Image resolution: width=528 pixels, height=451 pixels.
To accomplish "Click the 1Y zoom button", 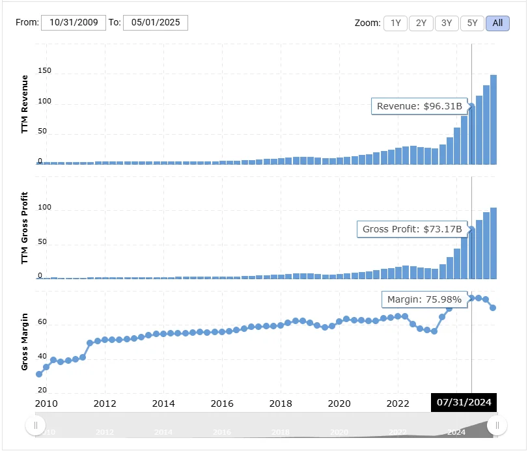I will tap(395, 23).
